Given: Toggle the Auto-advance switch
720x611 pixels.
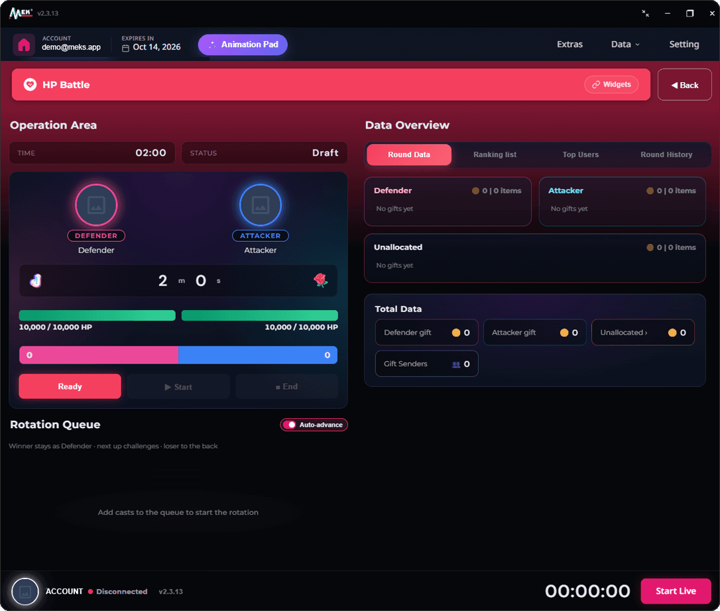Looking at the screenshot, I should (290, 425).
